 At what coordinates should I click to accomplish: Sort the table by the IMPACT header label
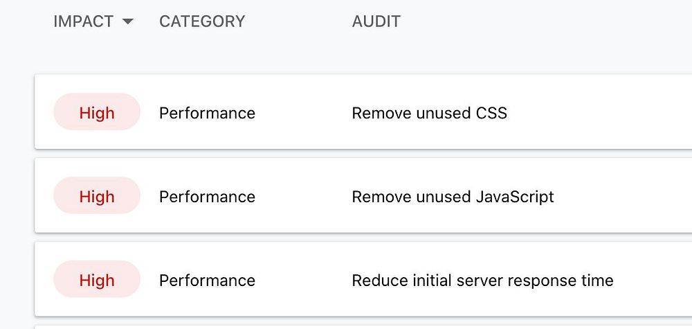[x=83, y=21]
